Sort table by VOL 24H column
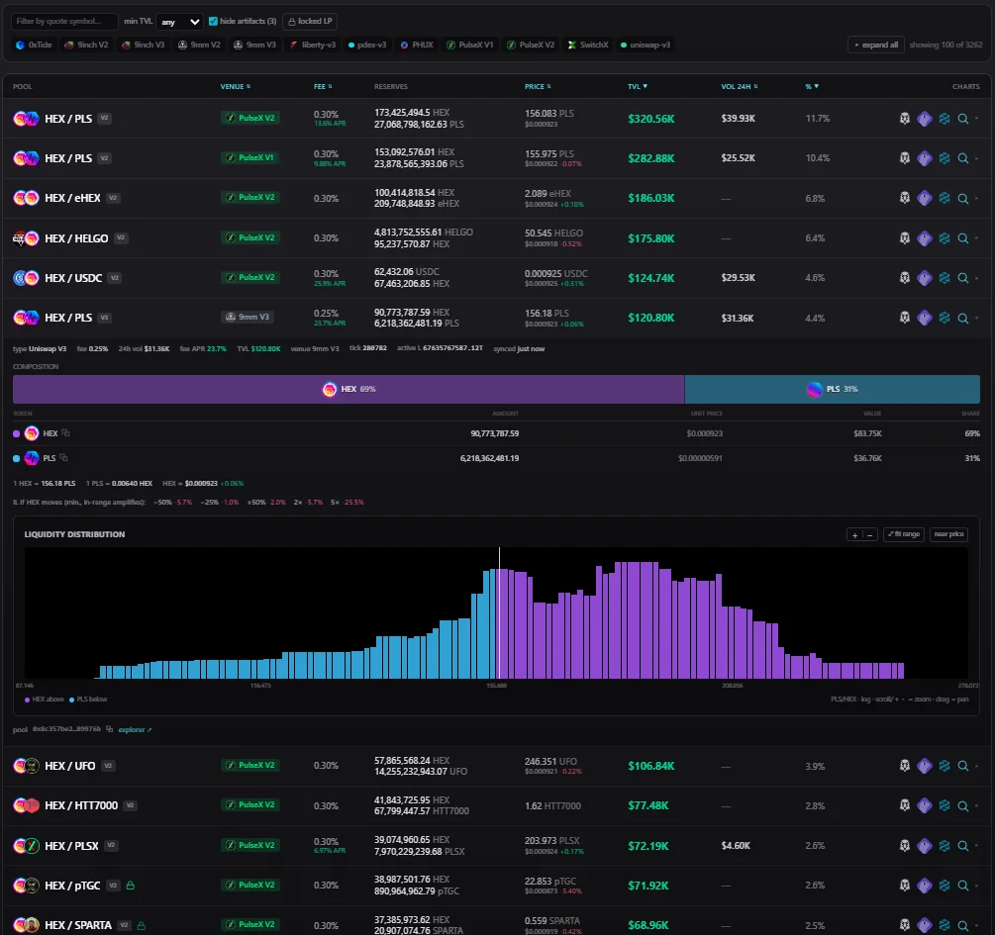The image size is (995, 935). click(x=740, y=86)
